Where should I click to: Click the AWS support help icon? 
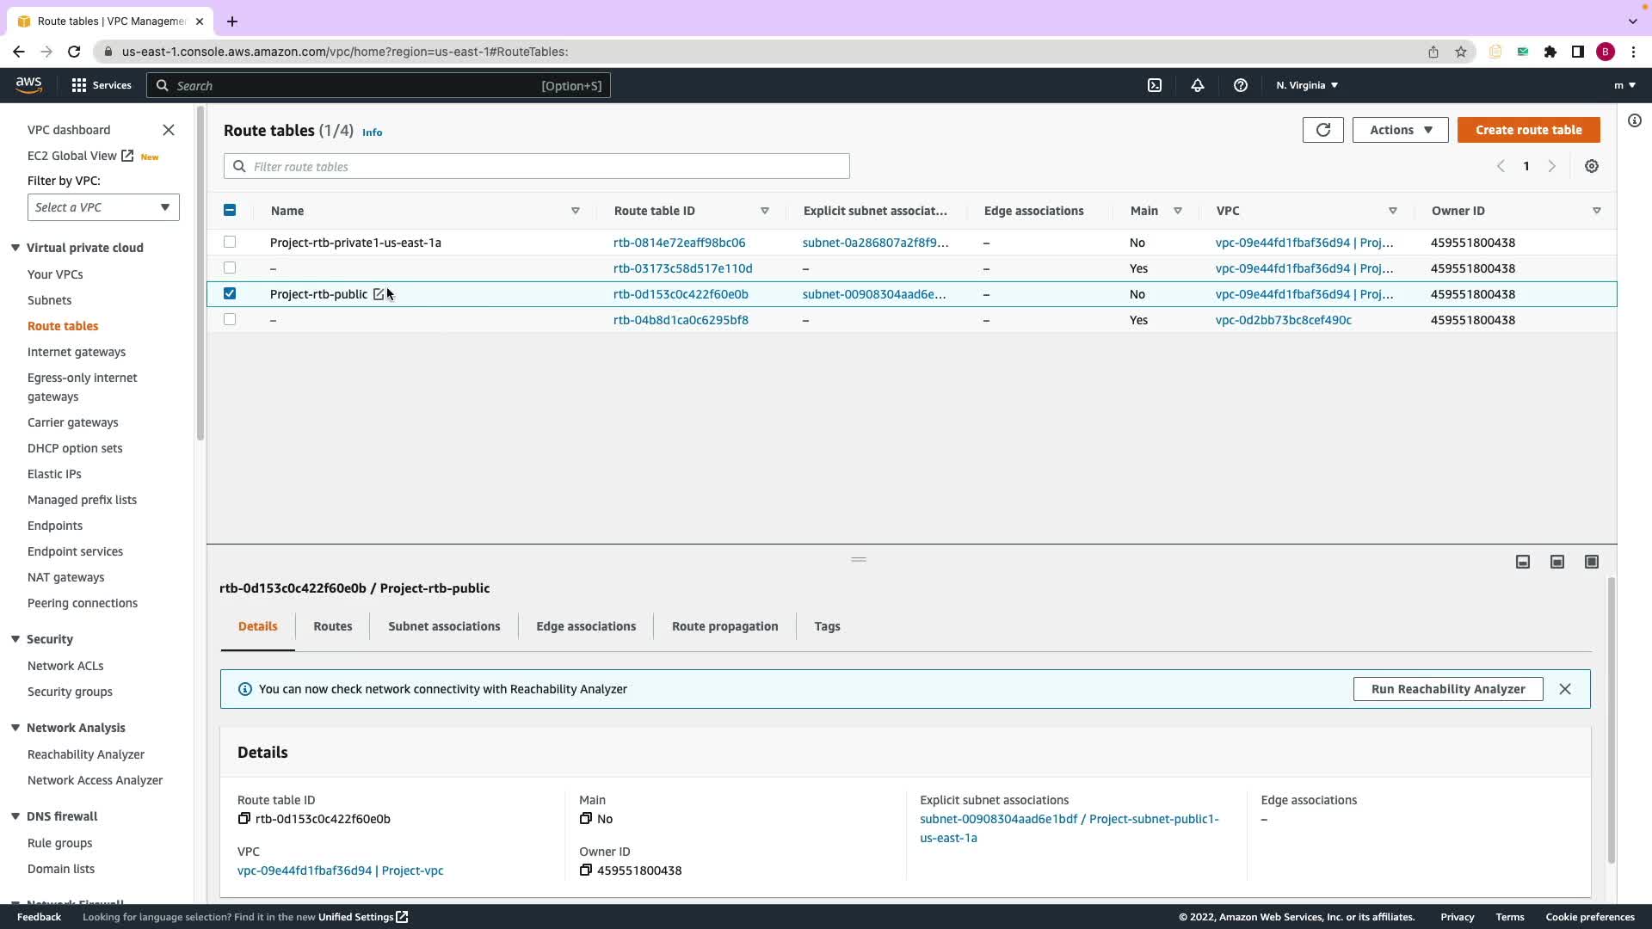coord(1240,85)
